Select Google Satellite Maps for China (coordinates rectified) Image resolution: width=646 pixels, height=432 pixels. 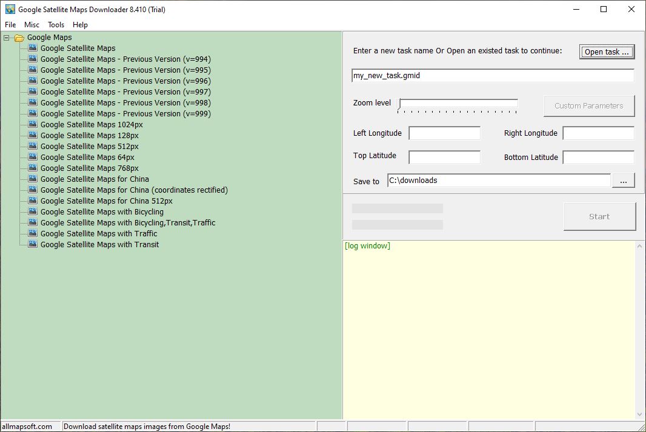coord(134,190)
